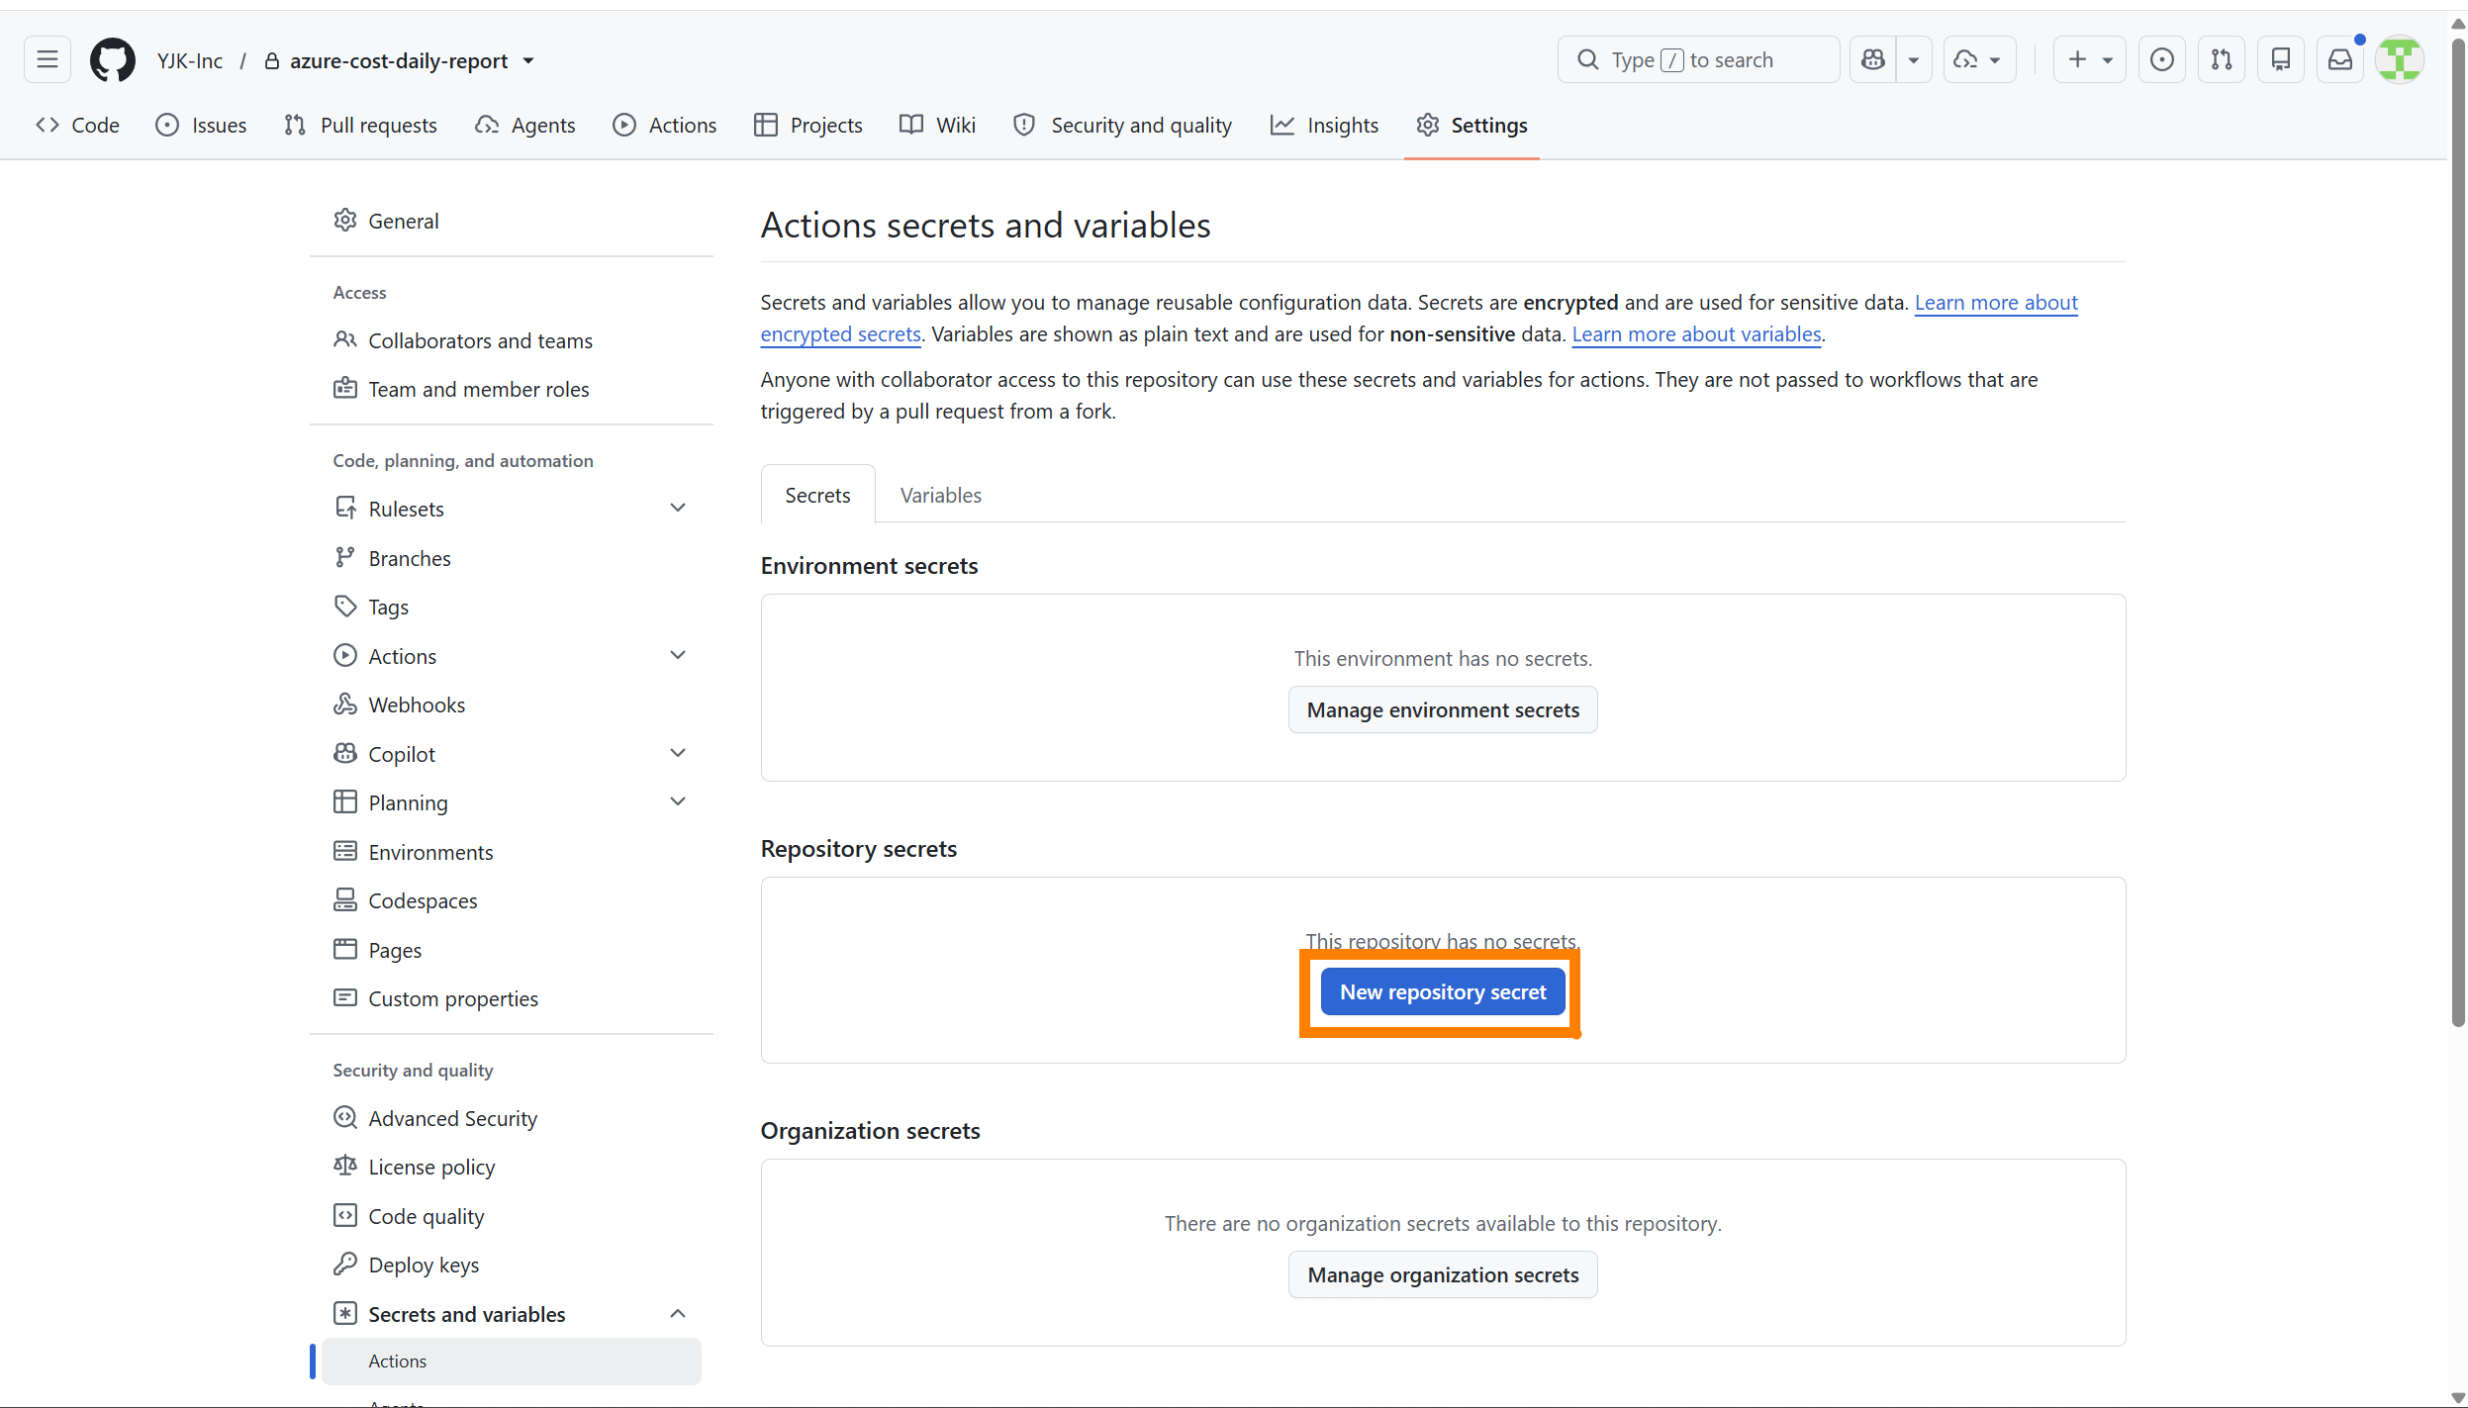Open the user avatar menu
The image size is (2468, 1408).
click(2400, 60)
